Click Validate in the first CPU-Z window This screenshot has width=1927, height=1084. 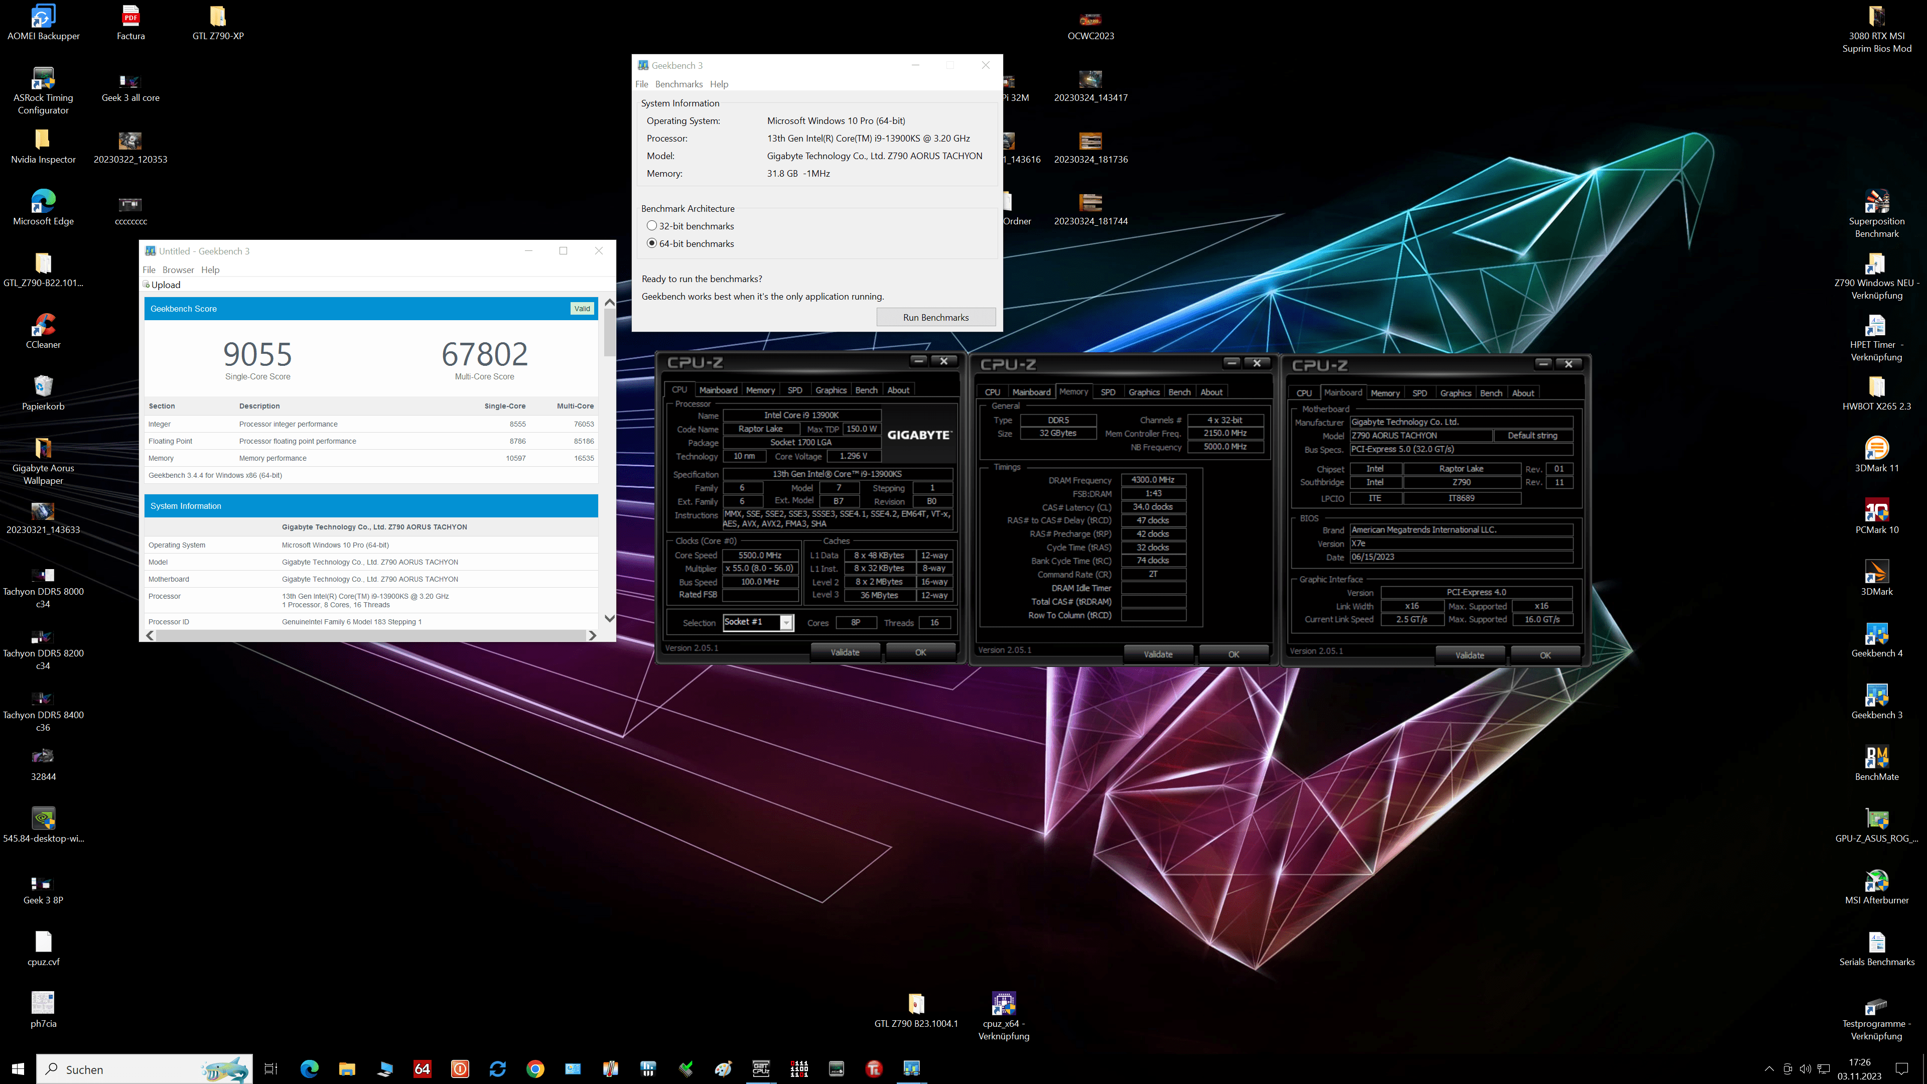tap(845, 652)
